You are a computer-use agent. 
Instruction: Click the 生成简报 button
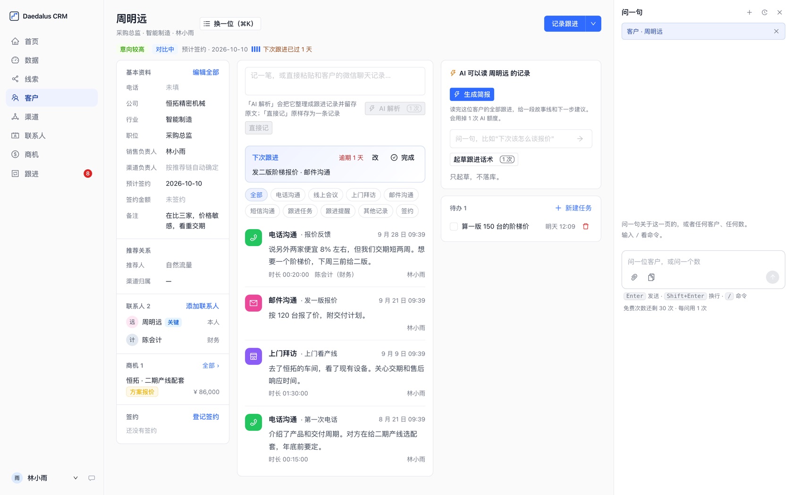click(x=472, y=94)
